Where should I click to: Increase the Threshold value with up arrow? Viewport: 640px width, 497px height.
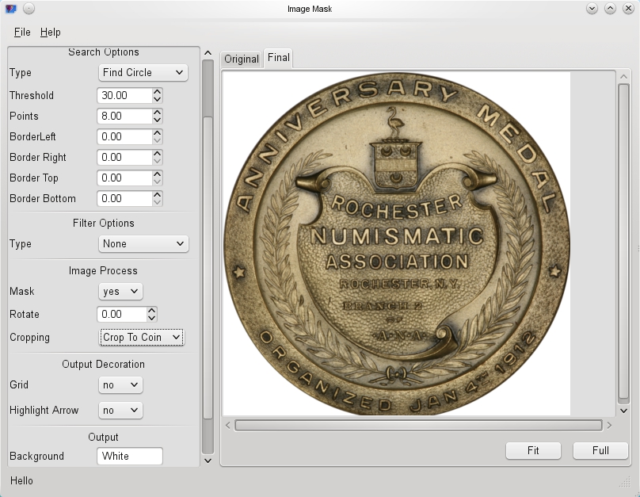158,92
